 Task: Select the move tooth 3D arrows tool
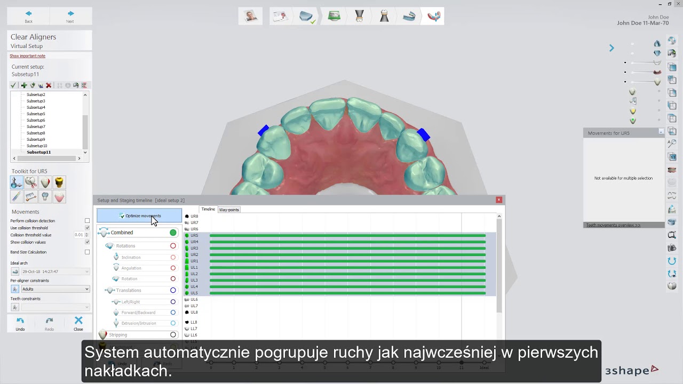(x=17, y=182)
